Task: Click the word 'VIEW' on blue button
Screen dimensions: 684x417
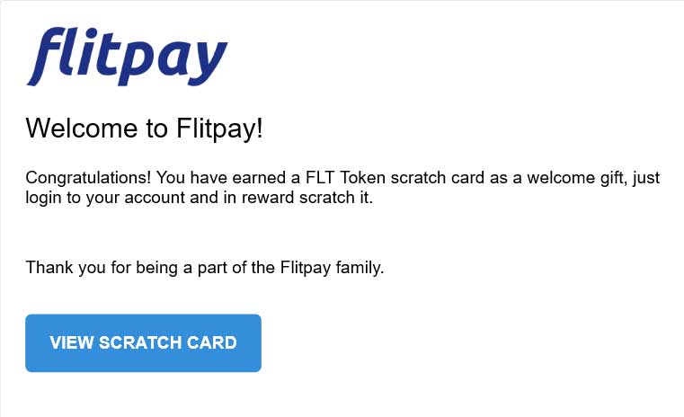Action: coord(72,342)
